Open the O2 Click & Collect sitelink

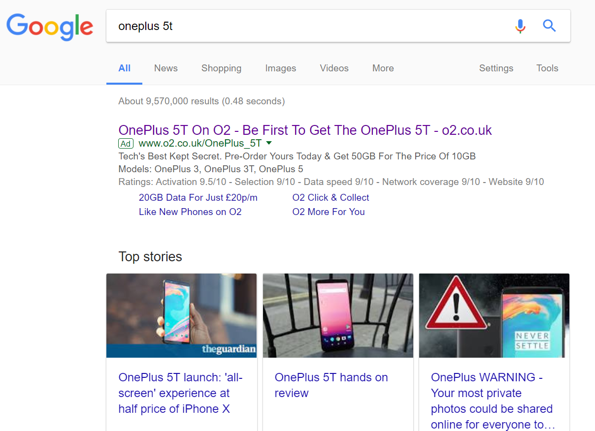[331, 197]
